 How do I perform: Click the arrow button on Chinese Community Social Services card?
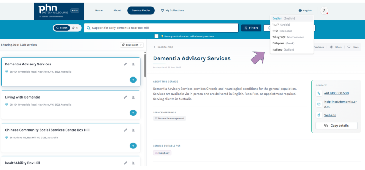tap(133, 145)
